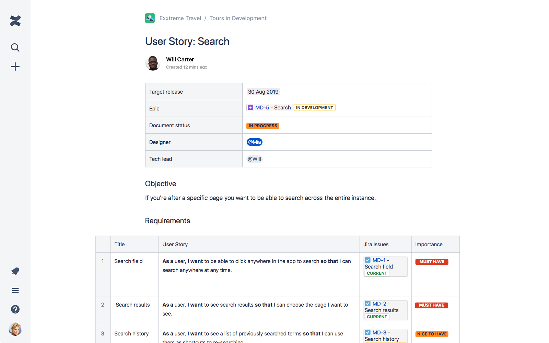Open the MD-5 Search epic link
Image resolution: width=549 pixels, height=343 pixels.
coord(273,108)
